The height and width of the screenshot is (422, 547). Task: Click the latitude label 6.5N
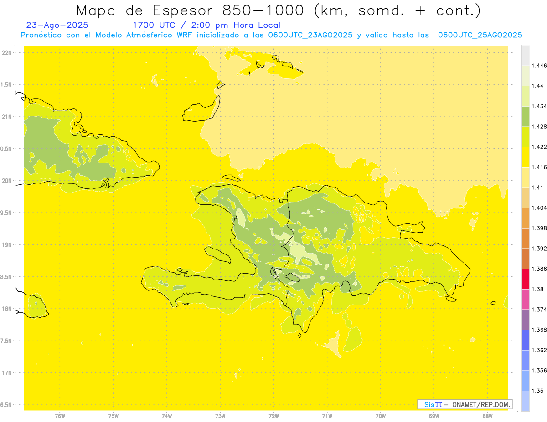(7, 405)
